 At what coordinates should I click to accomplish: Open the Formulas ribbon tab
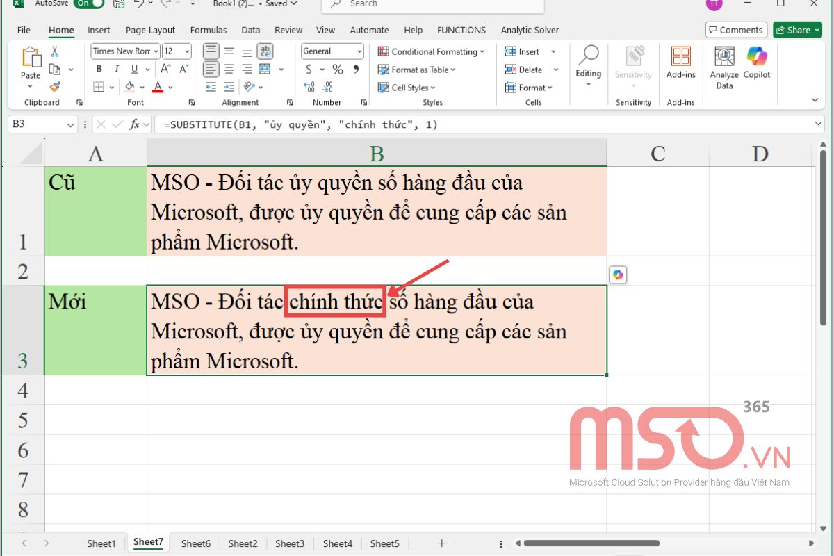pos(208,30)
